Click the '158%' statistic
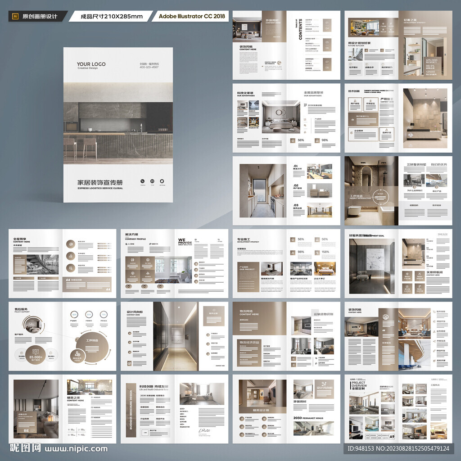The image size is (461, 461). [325, 252]
